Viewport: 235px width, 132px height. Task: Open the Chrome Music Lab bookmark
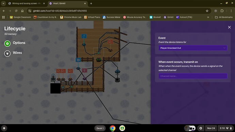[71, 17]
